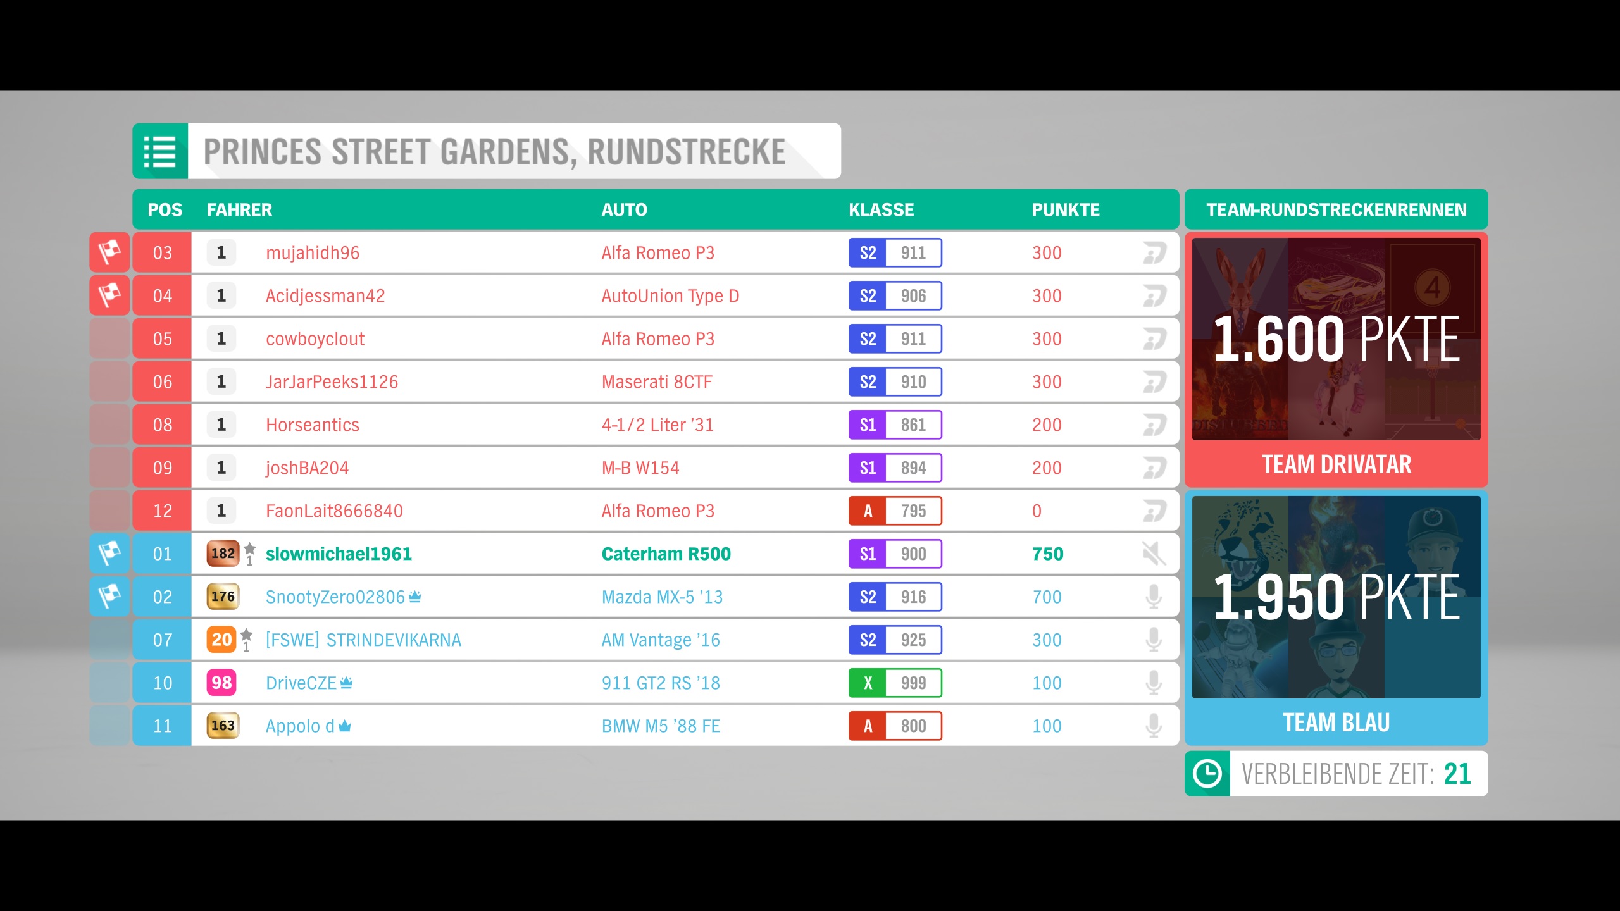Toggle SnootyZero02806's microphone icon

pyautogui.click(x=1154, y=597)
